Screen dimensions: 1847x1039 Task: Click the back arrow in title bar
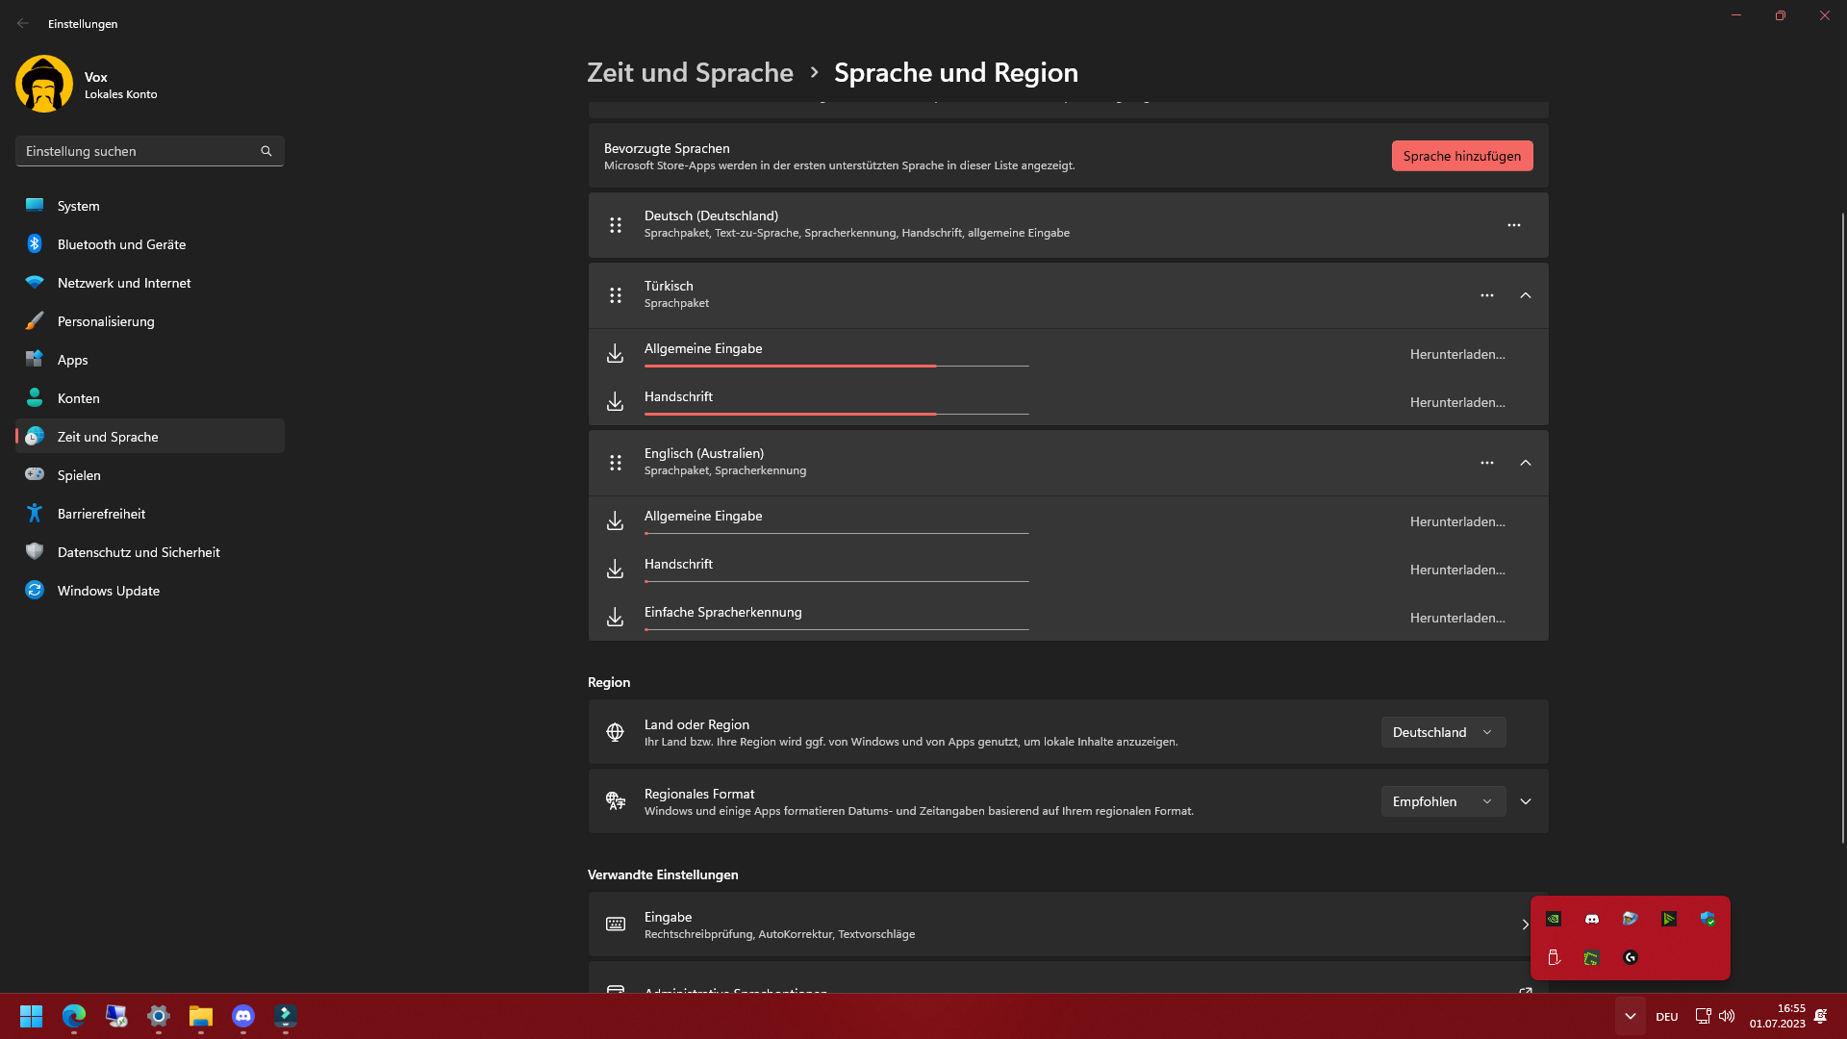coord(23,23)
